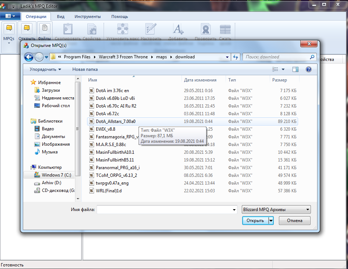The height and width of the screenshot is (269, 348).
Task: Expand the address bar history dropdown
Action: pos(227,57)
